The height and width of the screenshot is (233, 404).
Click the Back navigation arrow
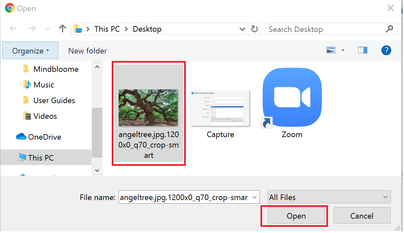point(13,29)
